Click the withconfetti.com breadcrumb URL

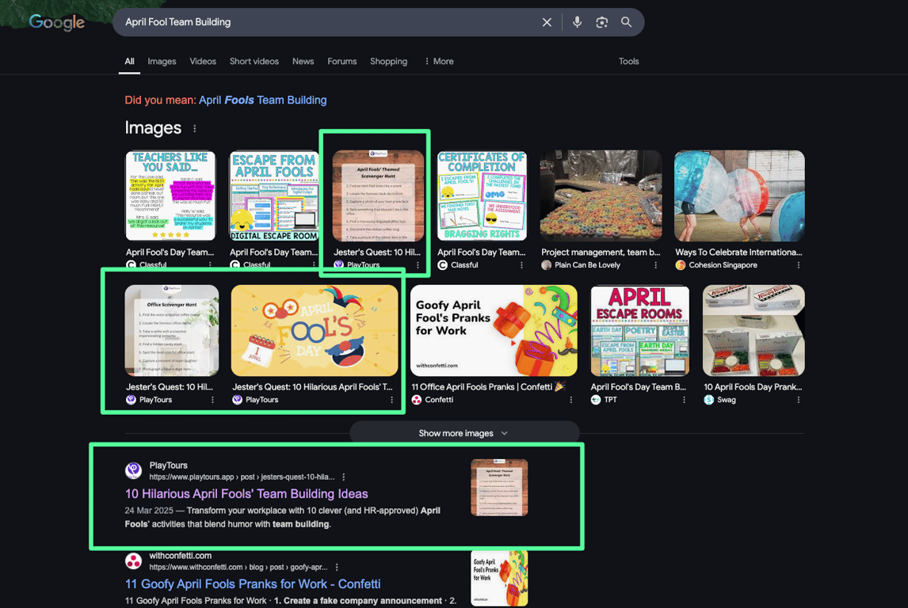[x=238, y=568]
